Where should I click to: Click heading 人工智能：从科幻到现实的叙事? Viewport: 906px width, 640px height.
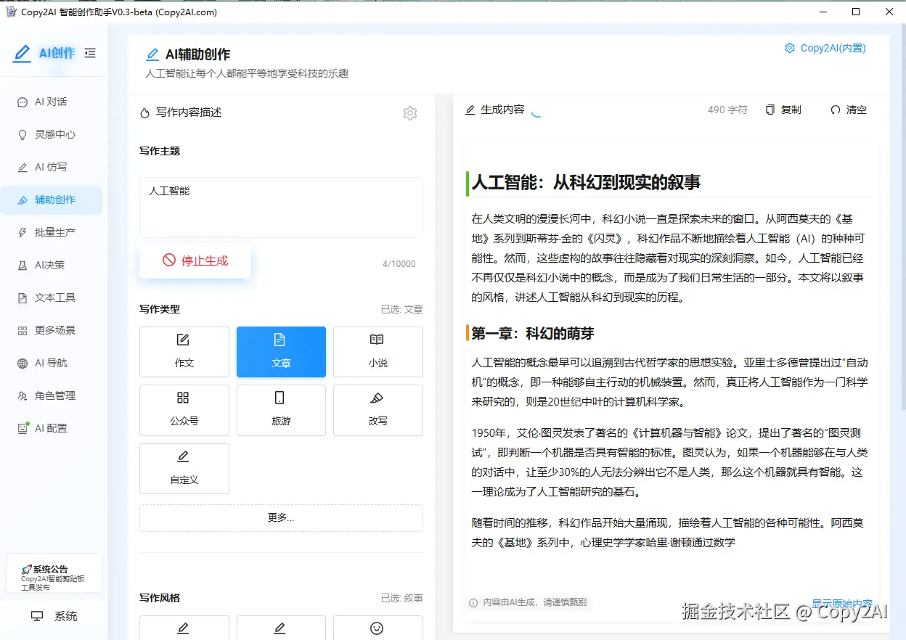(x=586, y=182)
